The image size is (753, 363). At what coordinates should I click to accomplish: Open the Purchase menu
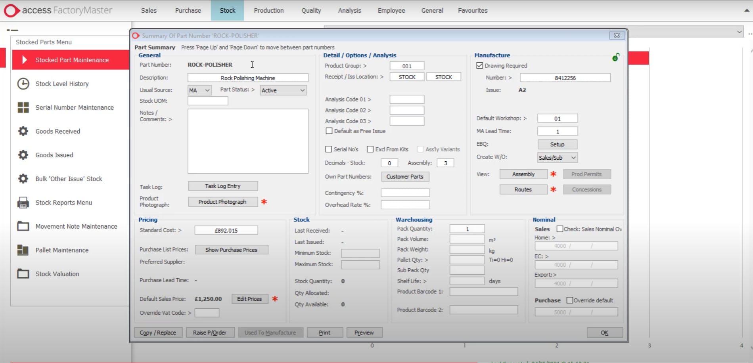(x=188, y=10)
